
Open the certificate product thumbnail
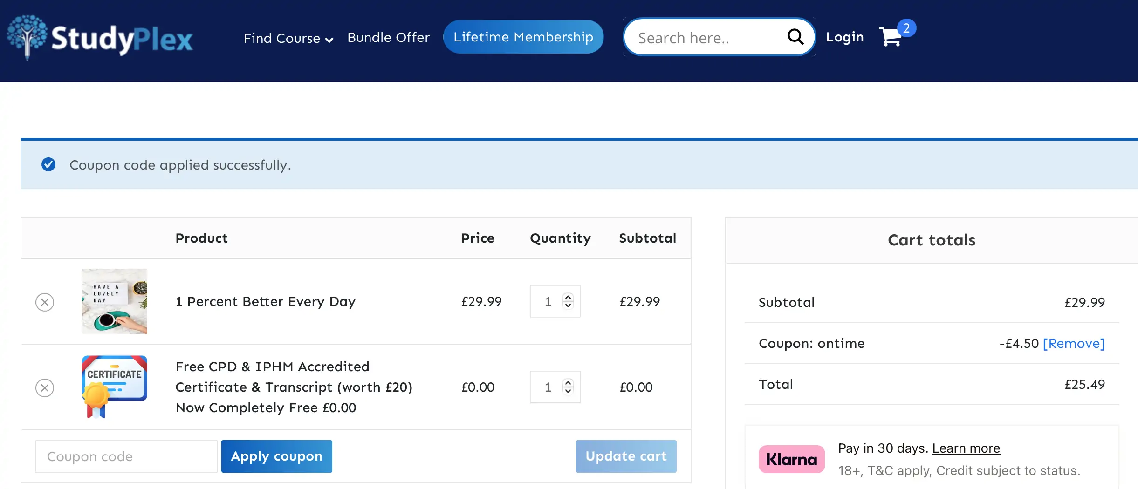(x=115, y=387)
